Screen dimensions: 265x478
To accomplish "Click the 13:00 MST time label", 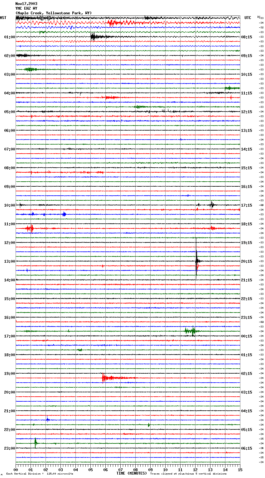I will tap(10, 261).
